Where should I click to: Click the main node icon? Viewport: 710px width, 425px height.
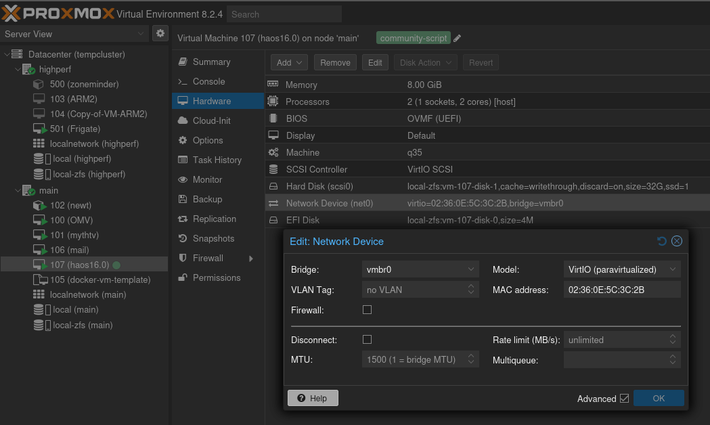pyautogui.click(x=28, y=191)
